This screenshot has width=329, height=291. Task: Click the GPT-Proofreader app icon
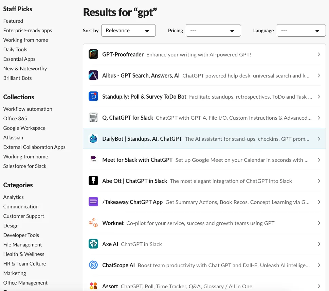coord(93,54)
